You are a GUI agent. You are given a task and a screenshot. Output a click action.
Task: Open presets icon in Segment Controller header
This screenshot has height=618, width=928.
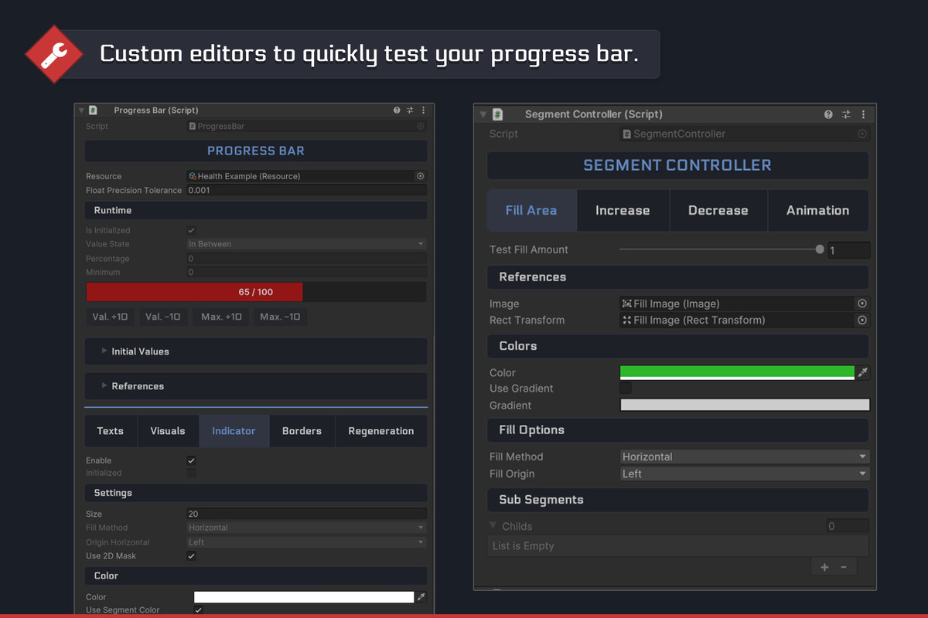(846, 114)
